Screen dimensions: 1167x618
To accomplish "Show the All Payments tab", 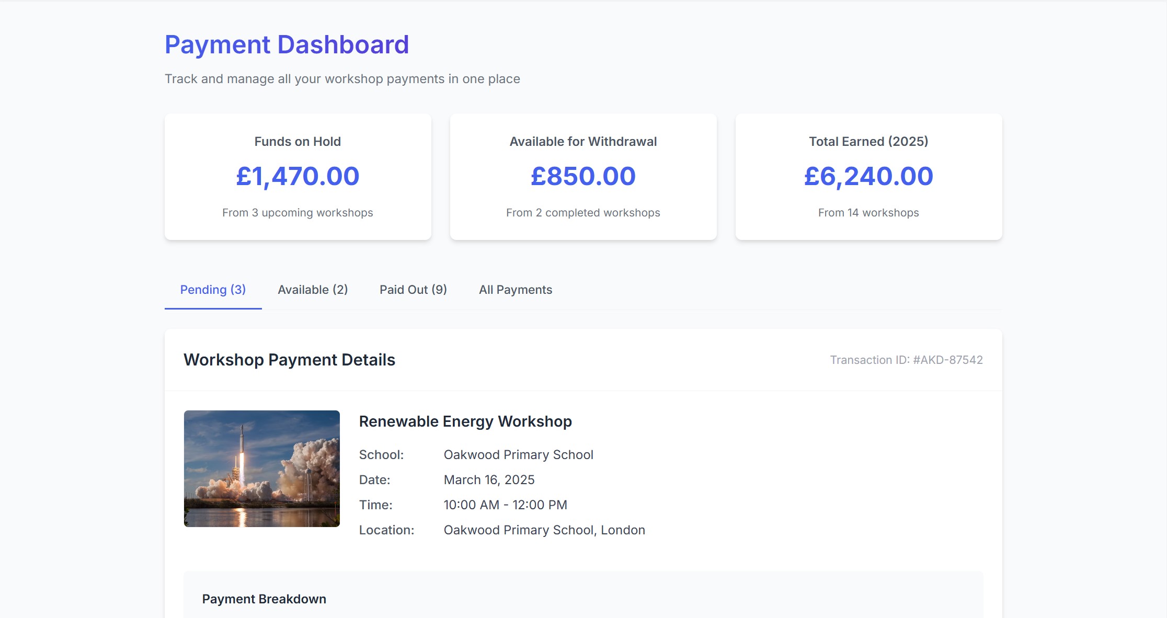I will point(516,290).
